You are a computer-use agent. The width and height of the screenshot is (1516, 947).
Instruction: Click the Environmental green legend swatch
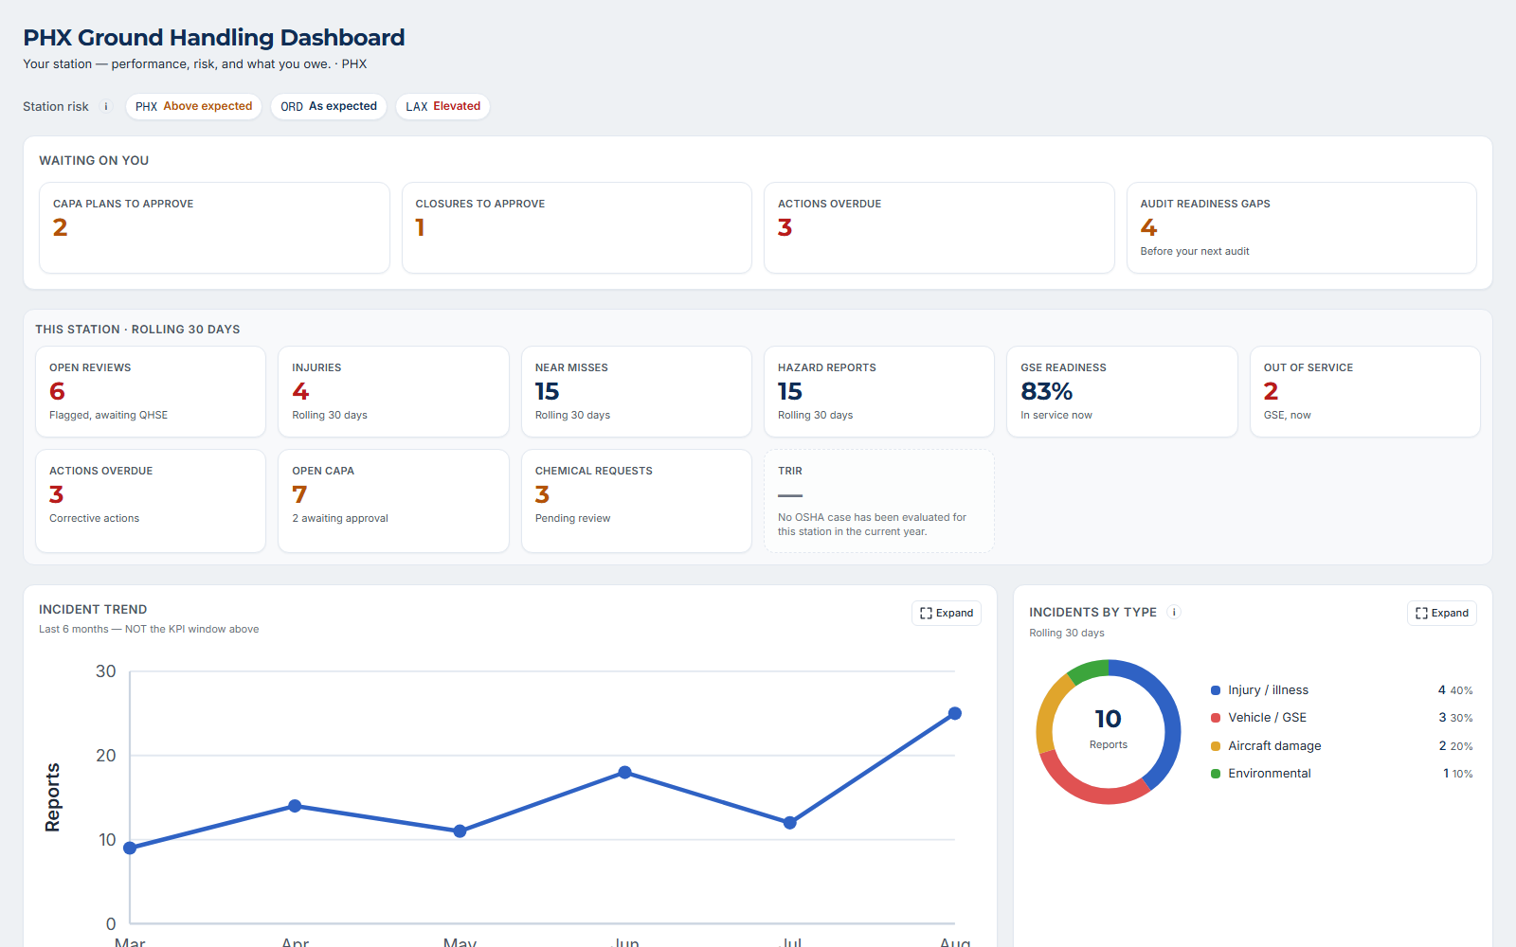[1216, 774]
